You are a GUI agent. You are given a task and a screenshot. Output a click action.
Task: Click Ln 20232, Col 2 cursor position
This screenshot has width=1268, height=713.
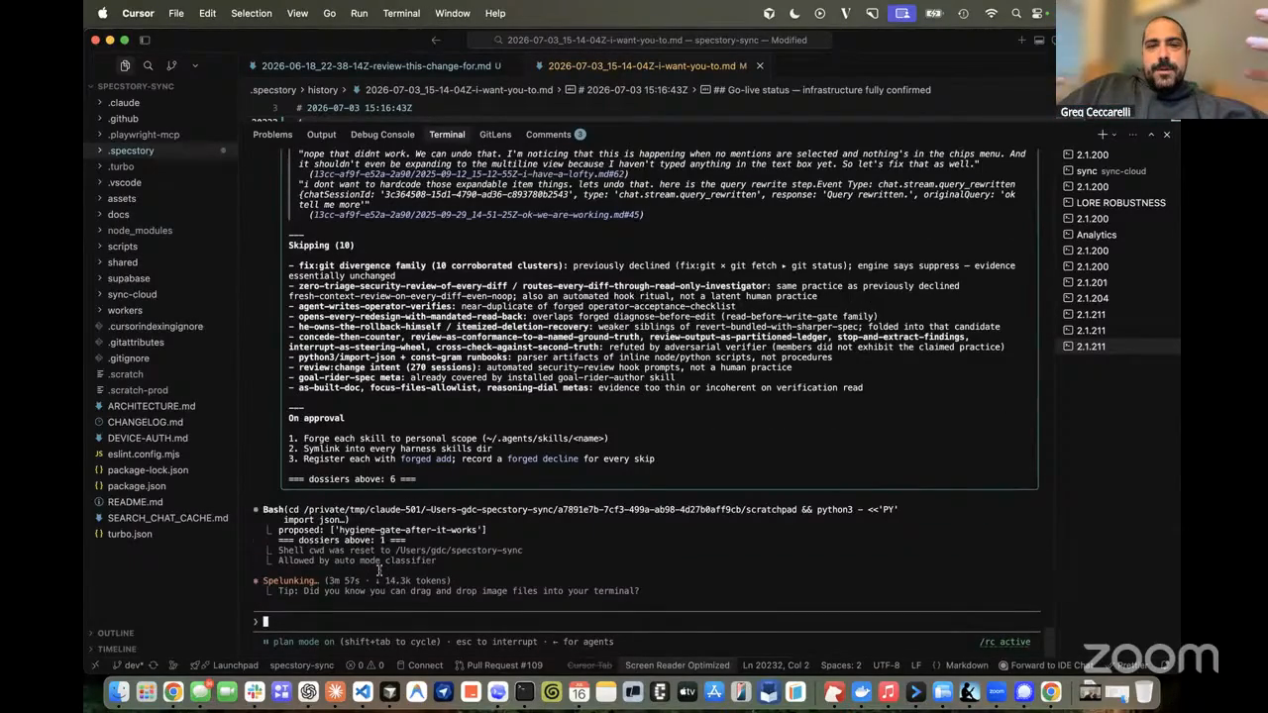point(776,665)
